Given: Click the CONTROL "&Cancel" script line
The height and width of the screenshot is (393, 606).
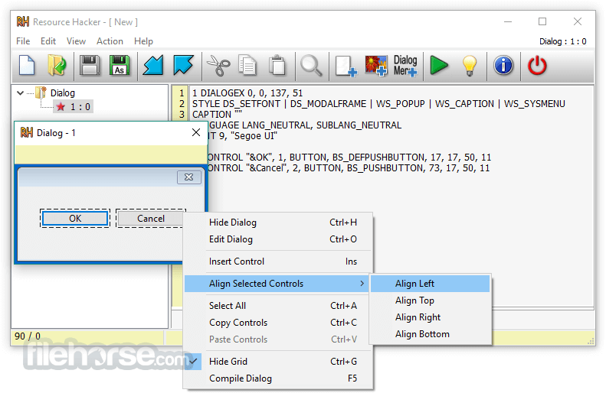Looking at the screenshot, I should [x=349, y=168].
